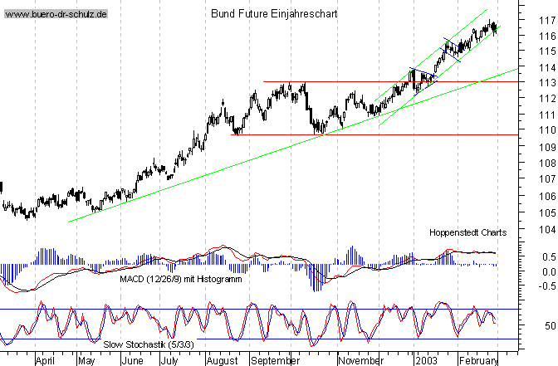The height and width of the screenshot is (366, 558).
Task: Click the Slow Stochastik (5/3/3) label
Action: (149, 344)
